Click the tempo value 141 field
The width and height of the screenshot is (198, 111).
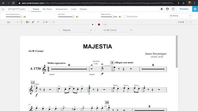8,22
